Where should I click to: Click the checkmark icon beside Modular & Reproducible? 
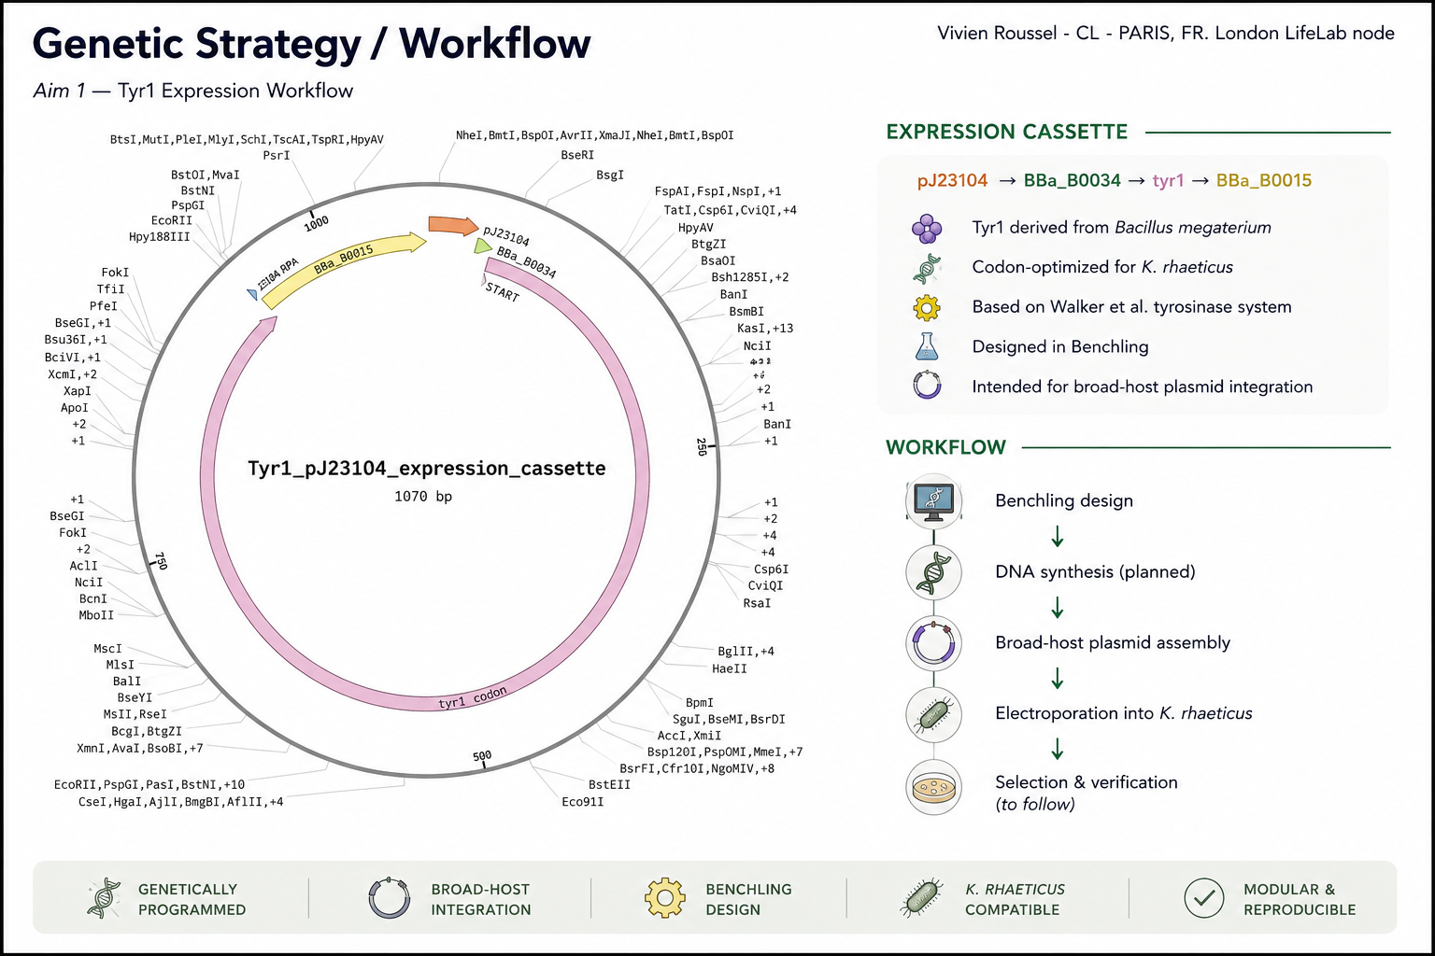(1204, 898)
